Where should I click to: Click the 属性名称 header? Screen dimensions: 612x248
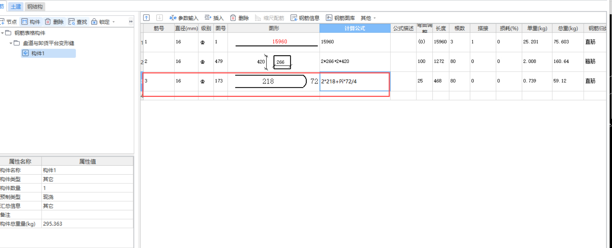pos(20,161)
